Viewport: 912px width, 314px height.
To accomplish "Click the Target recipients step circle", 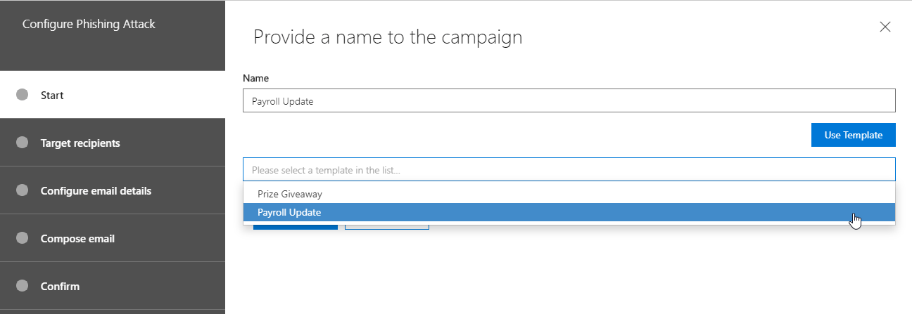I will [22, 143].
